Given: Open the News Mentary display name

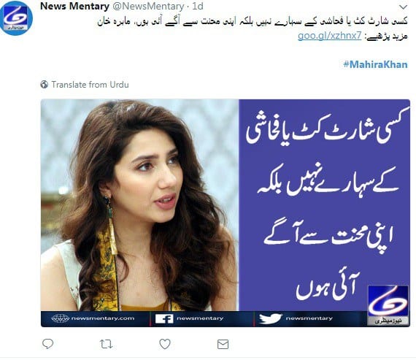Looking at the screenshot, I should tap(75, 6).
